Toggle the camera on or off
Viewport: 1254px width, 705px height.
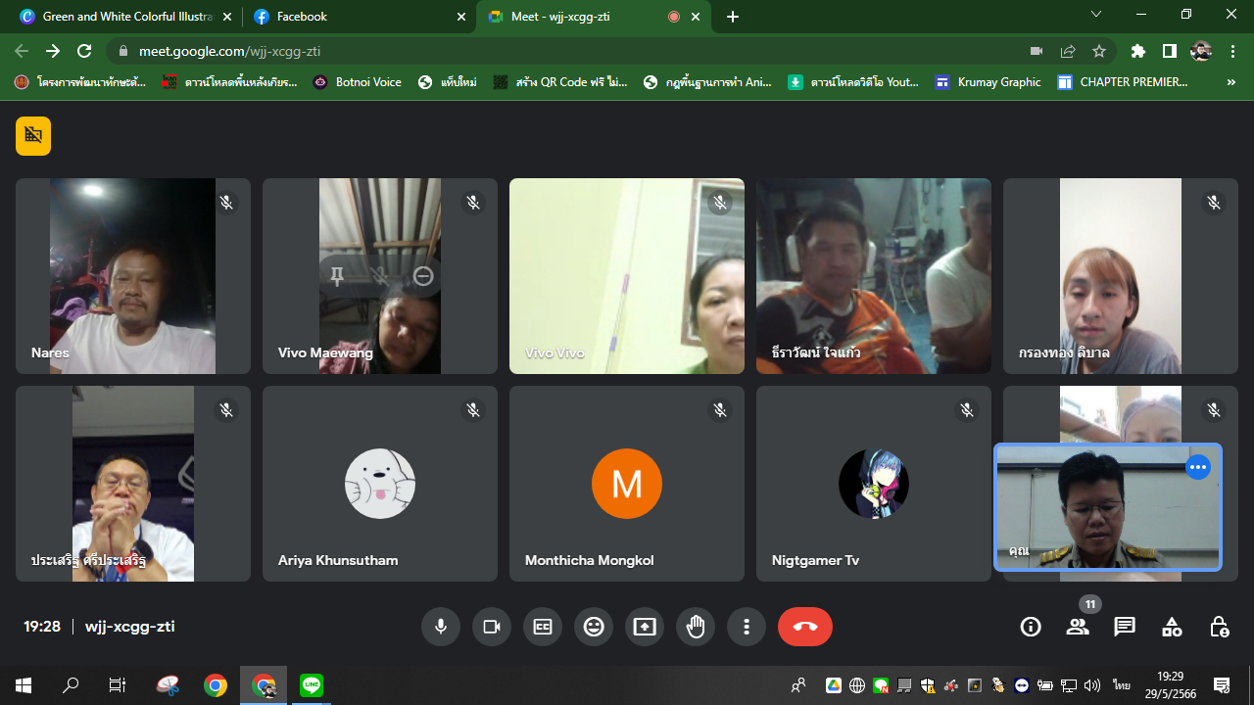[x=492, y=627]
